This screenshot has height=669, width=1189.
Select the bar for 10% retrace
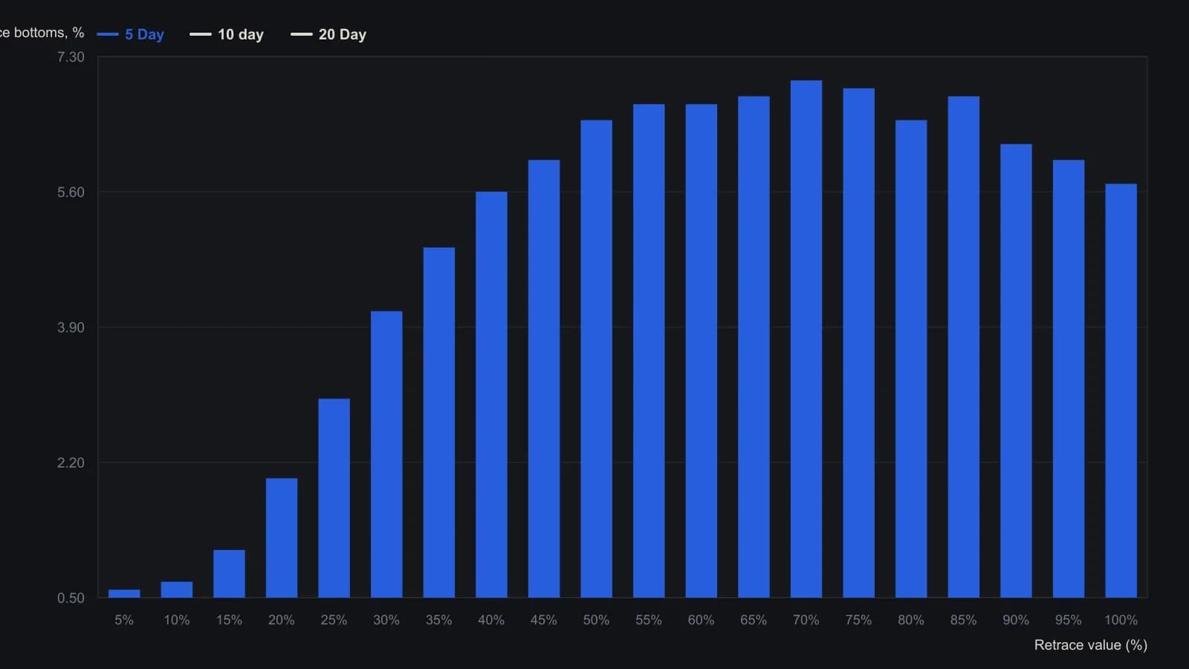tap(177, 589)
